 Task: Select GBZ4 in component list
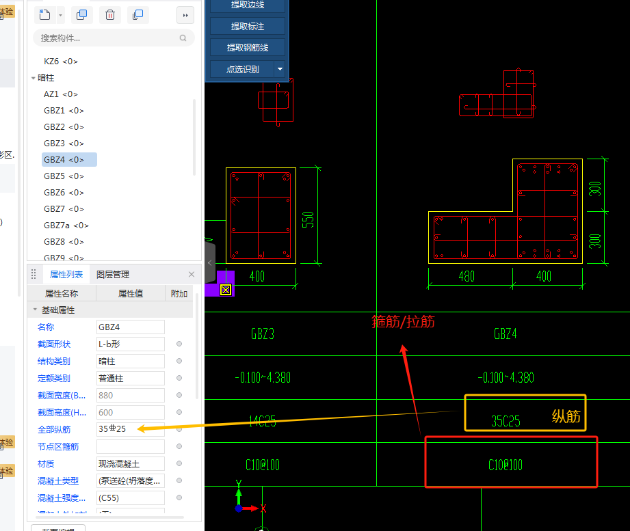pyautogui.click(x=69, y=160)
